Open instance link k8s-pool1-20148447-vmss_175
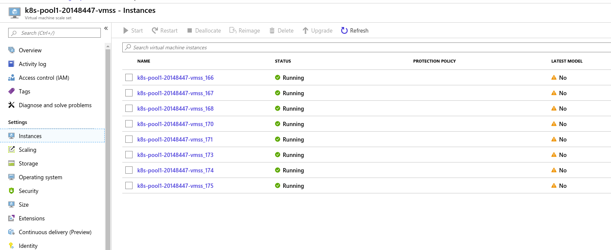Viewport: 611px width, 250px height. coord(175,186)
